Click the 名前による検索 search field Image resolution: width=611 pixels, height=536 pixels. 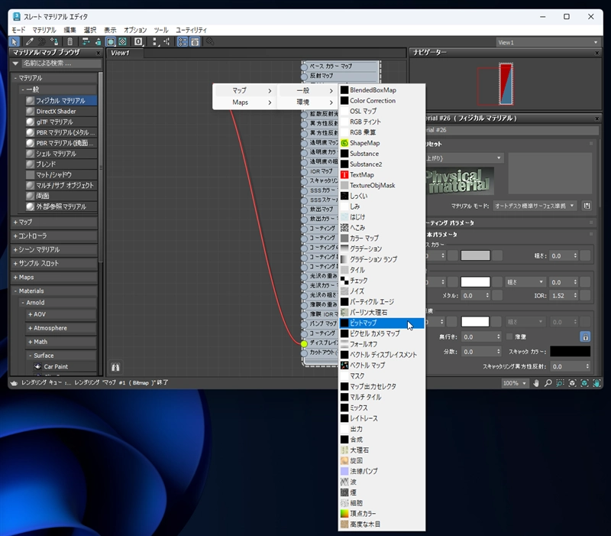tap(61, 63)
